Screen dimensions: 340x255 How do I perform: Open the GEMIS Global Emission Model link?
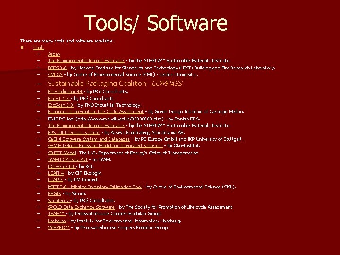(105, 146)
